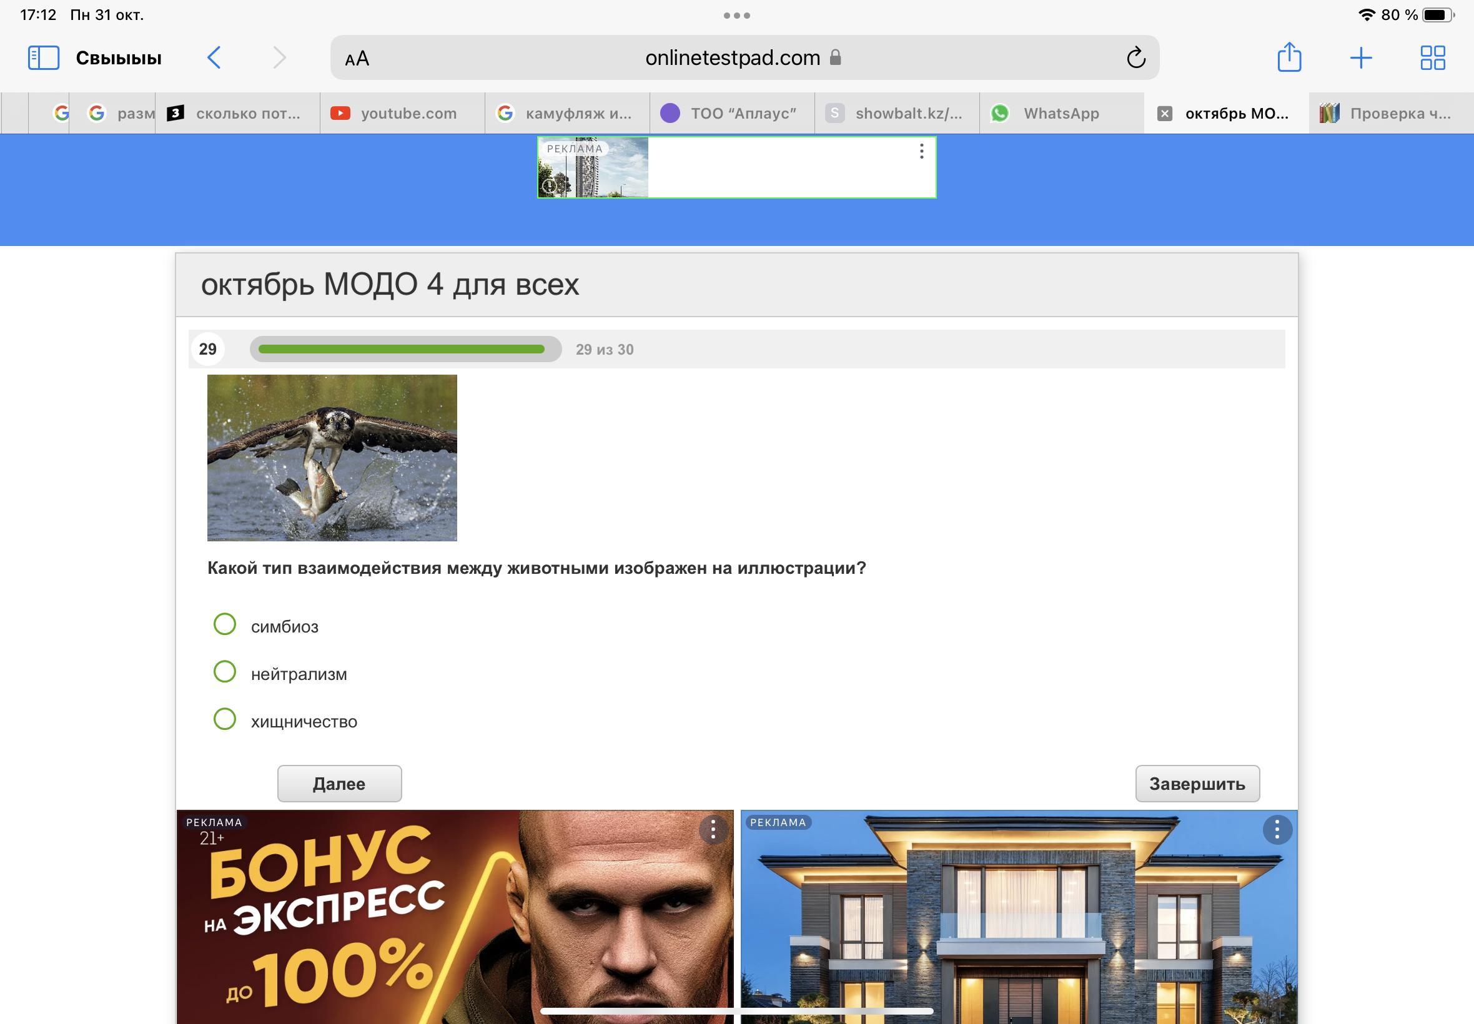Viewport: 1474px width, 1024px height.
Task: Select the нейтрализм answer option
Action: [x=225, y=672]
